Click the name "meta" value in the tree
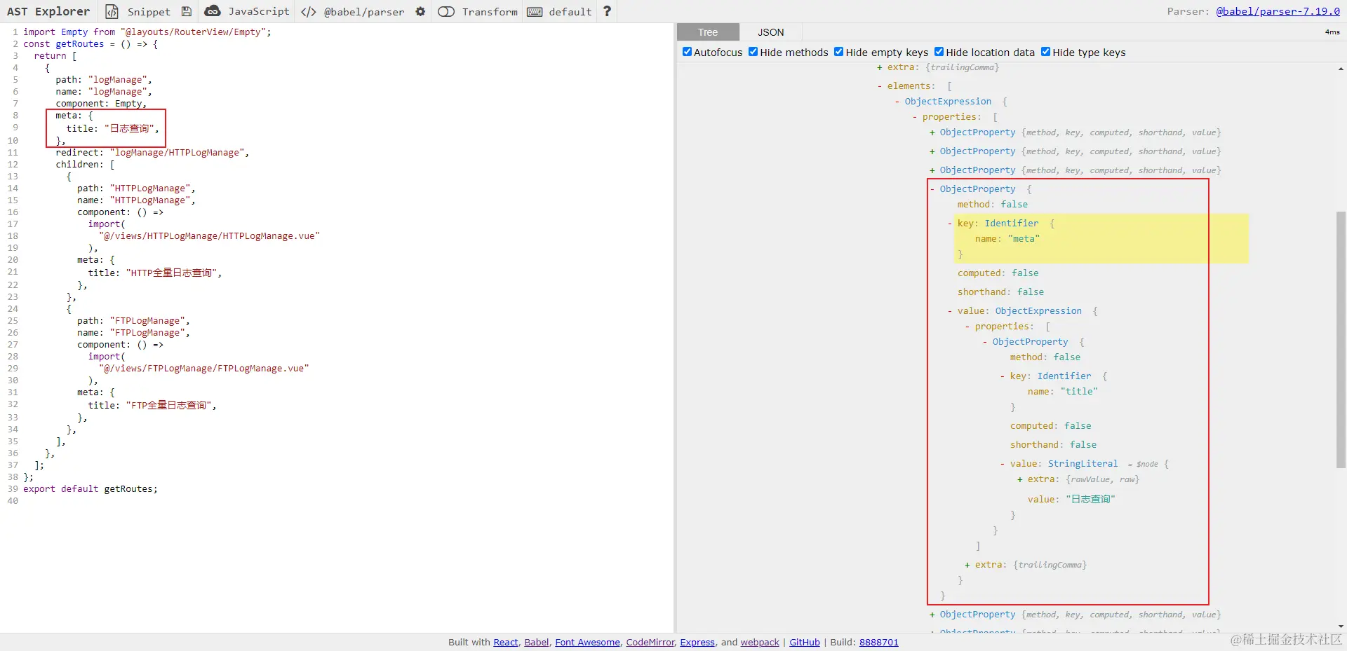 click(1024, 239)
